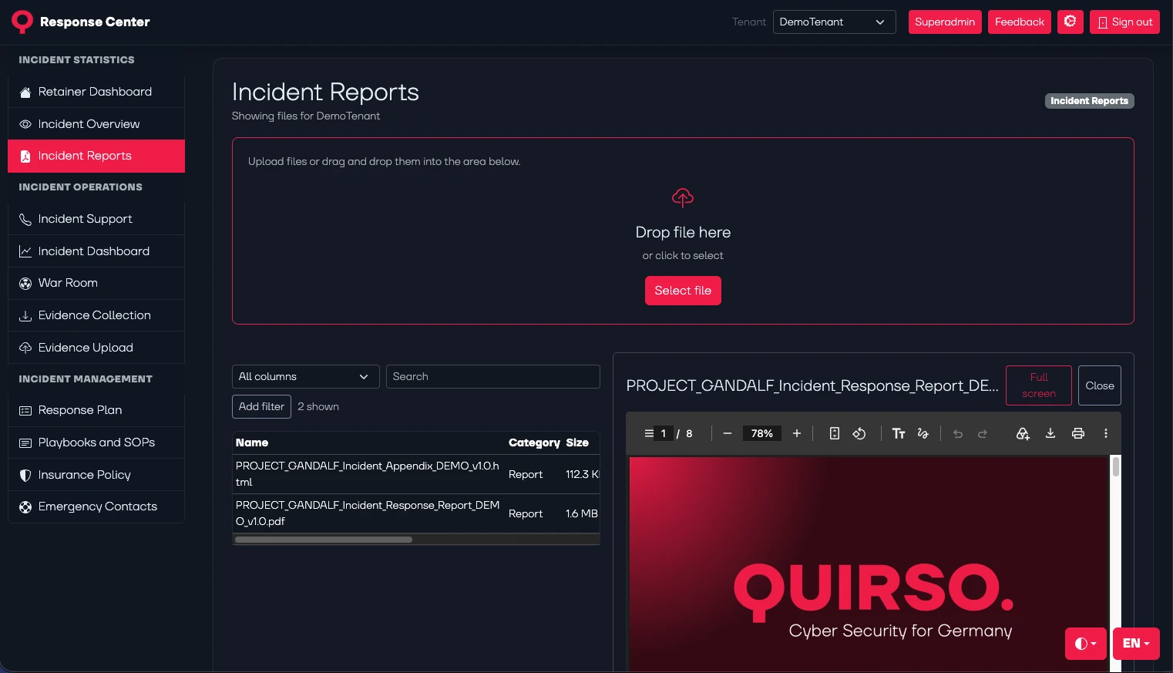This screenshot has width=1173, height=673.
Task: Focus the Search input field
Action: coord(492,376)
